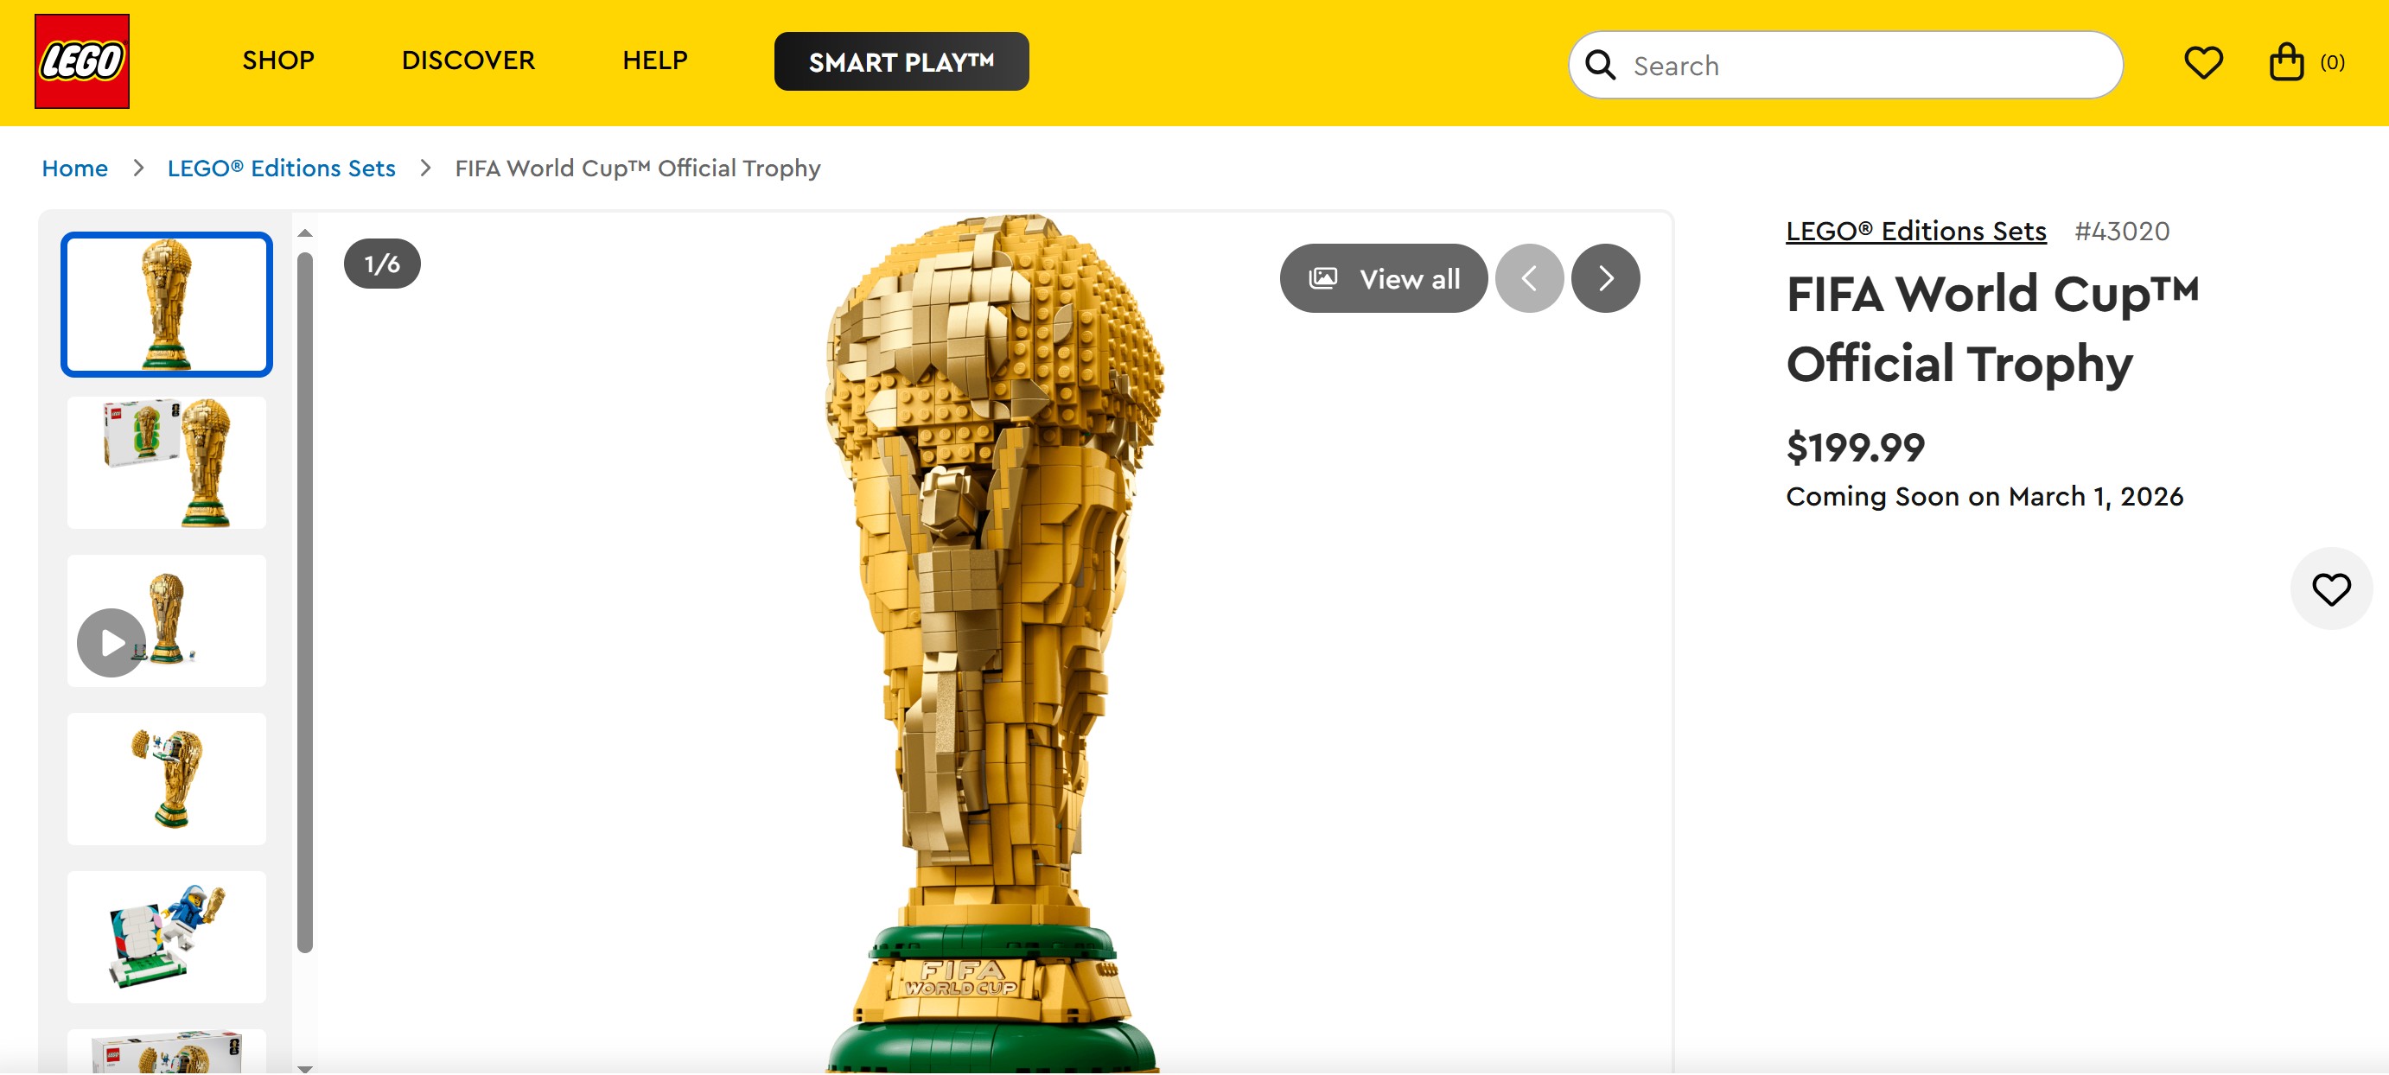
Task: Select the minifigure soccer scene thumbnail
Action: click(167, 937)
